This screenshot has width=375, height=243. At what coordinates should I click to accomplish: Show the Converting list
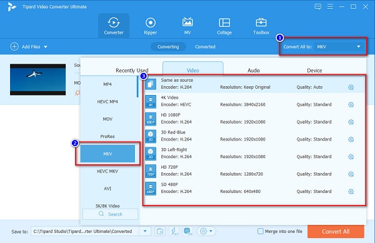[168, 47]
